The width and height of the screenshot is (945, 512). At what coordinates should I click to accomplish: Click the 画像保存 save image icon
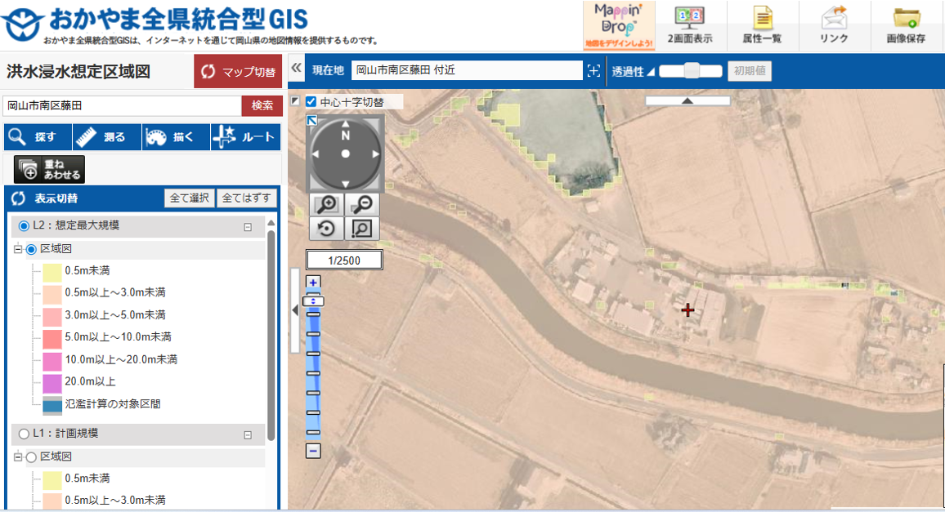coord(906,26)
